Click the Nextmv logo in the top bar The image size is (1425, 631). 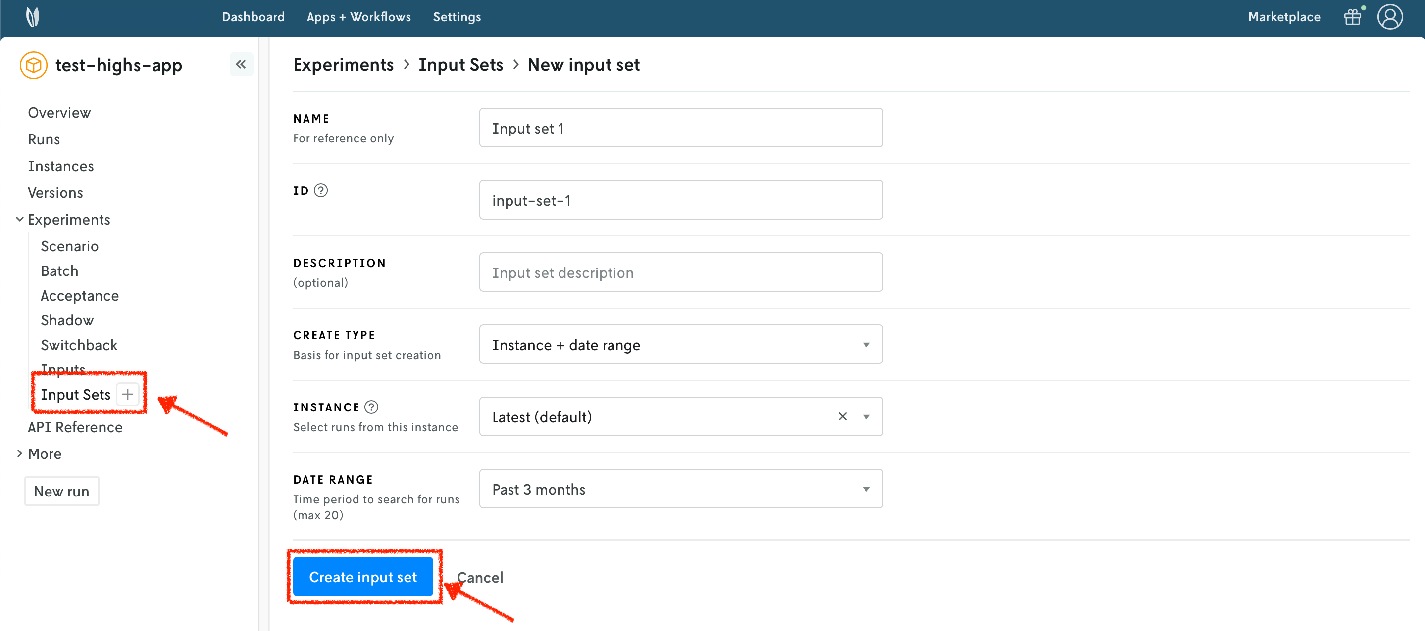33,17
